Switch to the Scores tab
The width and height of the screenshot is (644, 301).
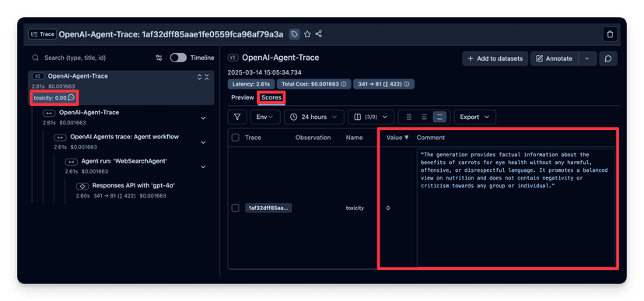(271, 98)
